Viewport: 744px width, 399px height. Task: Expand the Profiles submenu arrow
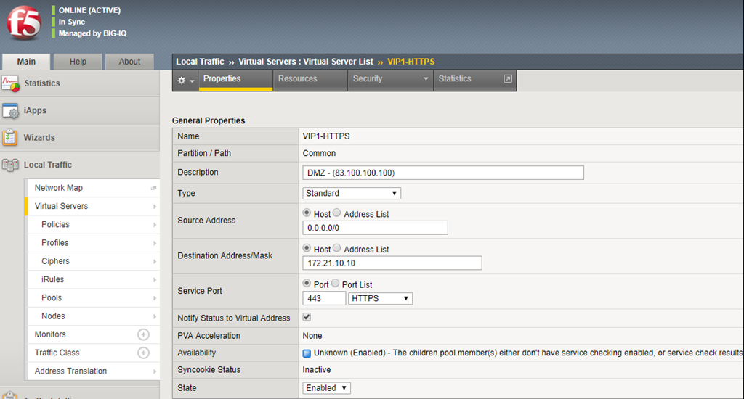click(155, 243)
